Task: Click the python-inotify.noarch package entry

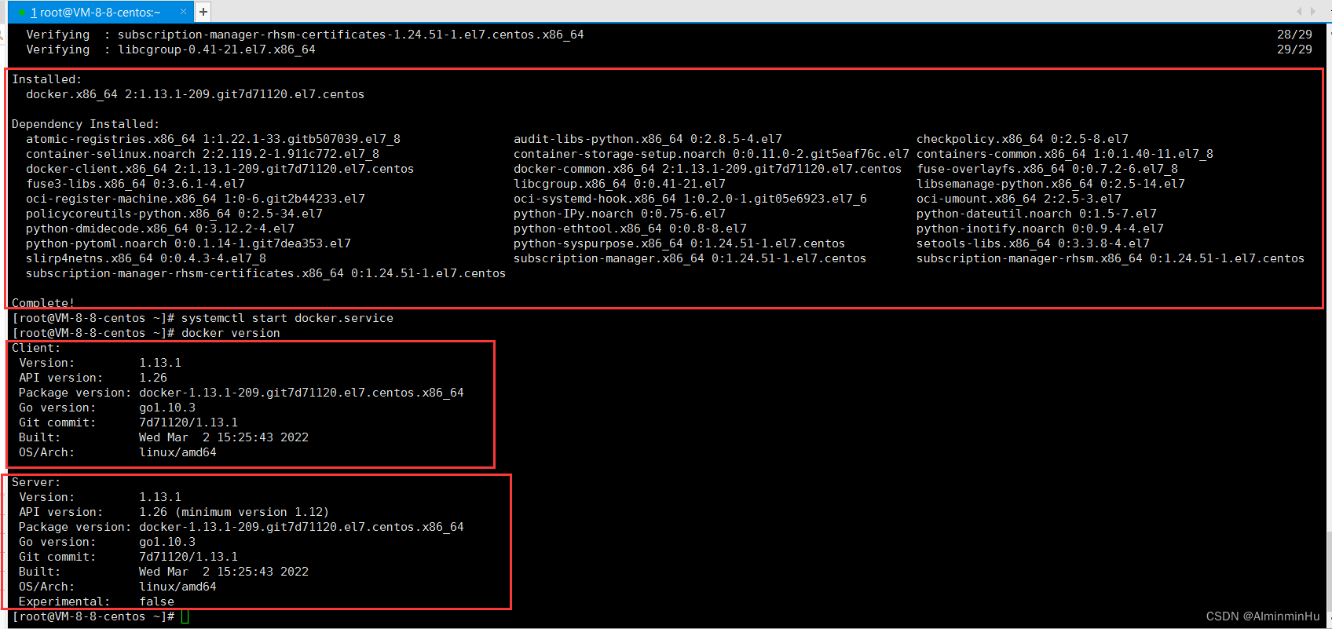Action: [1040, 229]
